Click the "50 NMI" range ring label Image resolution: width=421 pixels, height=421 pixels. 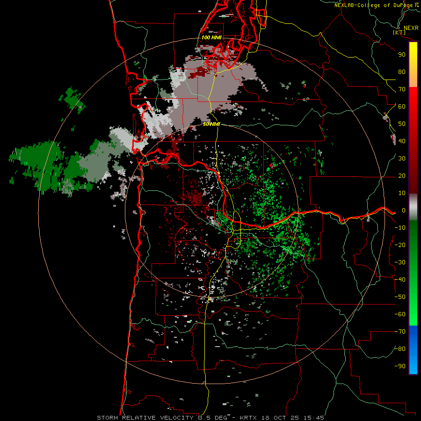tap(211, 124)
